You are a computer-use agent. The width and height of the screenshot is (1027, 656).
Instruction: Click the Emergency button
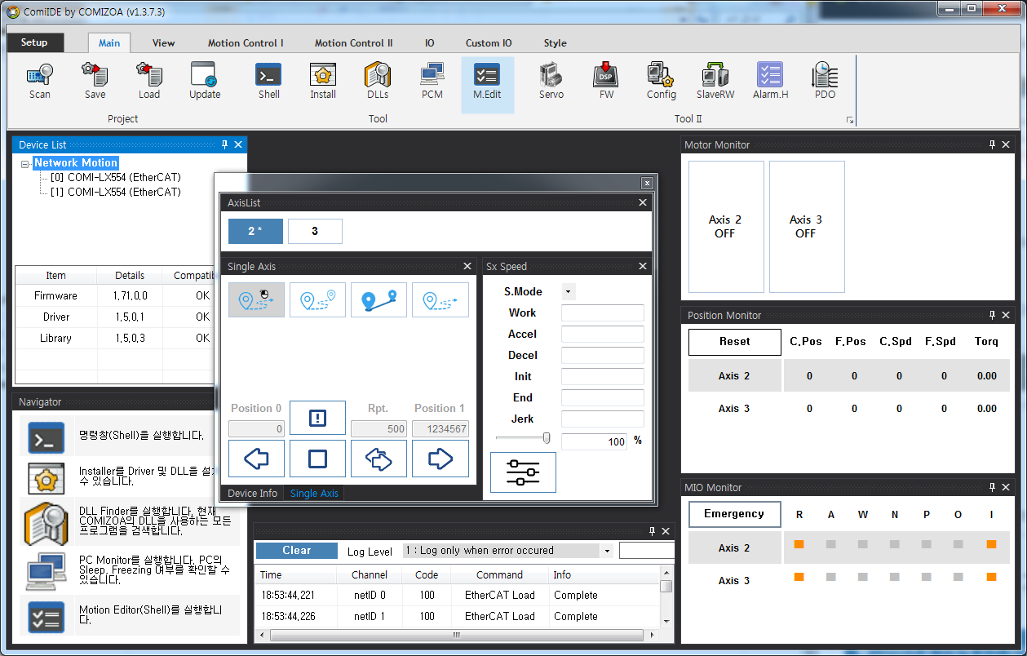point(734,514)
